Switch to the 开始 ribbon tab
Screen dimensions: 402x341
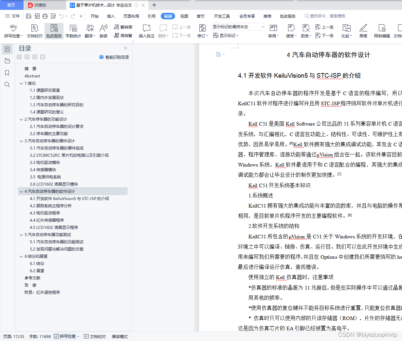coord(95,16)
